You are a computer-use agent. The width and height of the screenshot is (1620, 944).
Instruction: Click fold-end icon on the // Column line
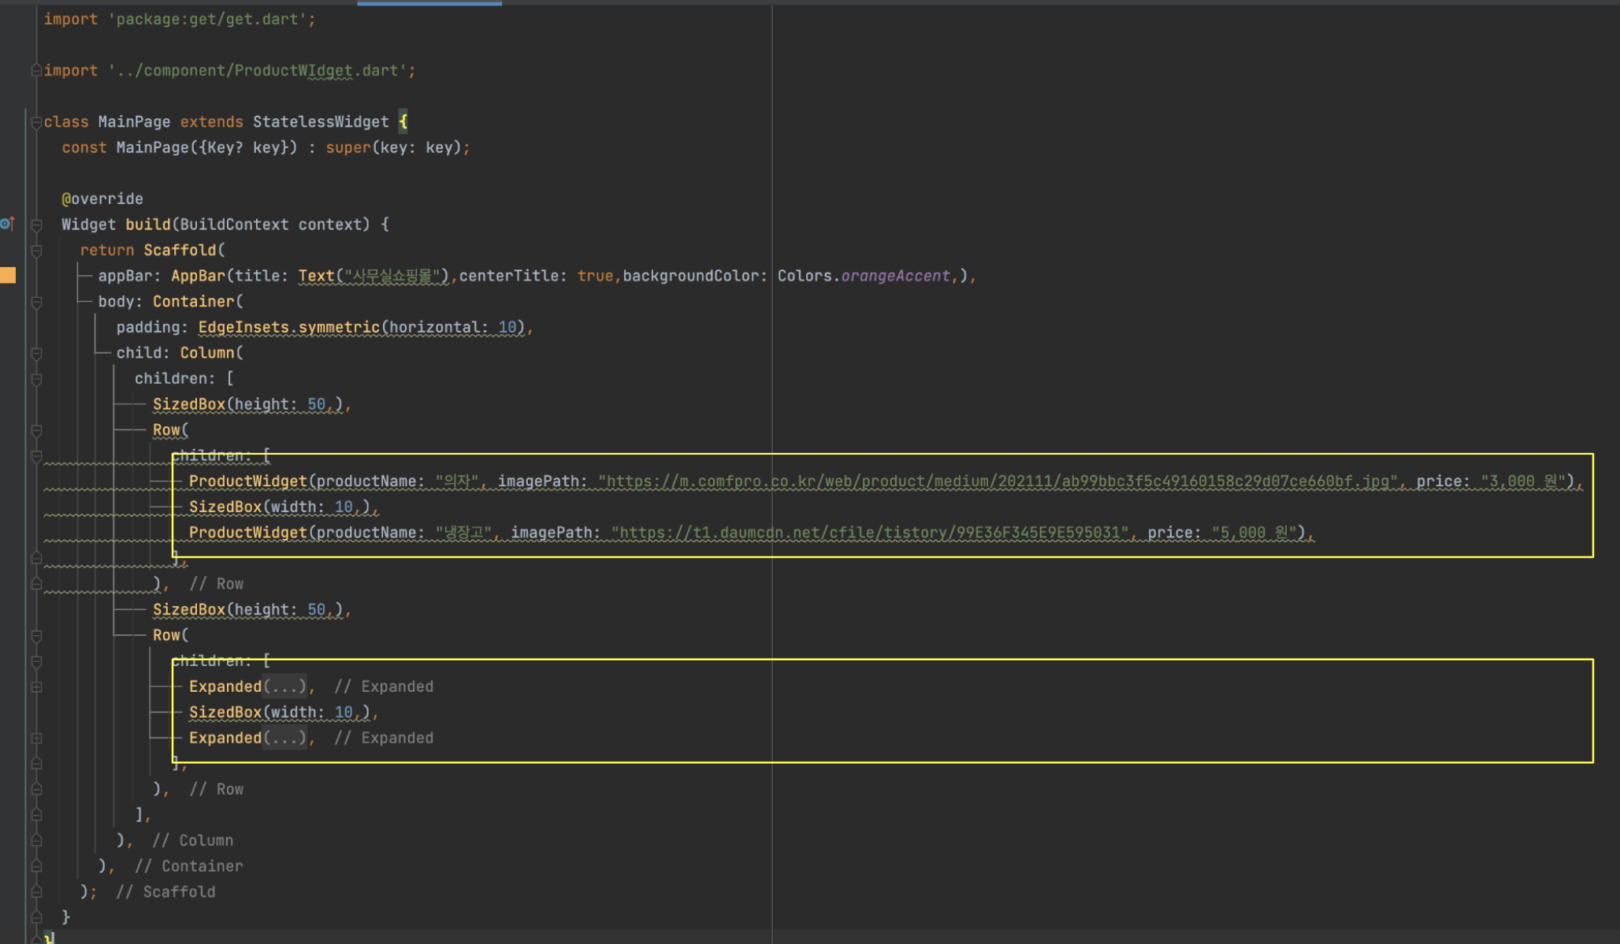(x=36, y=841)
